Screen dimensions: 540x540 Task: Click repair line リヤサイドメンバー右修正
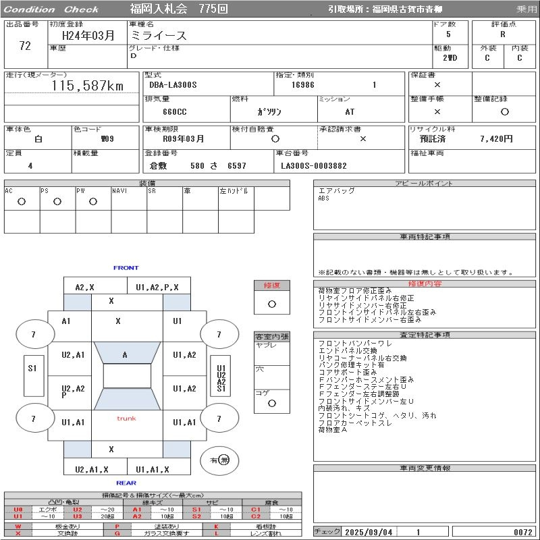[x=362, y=305]
